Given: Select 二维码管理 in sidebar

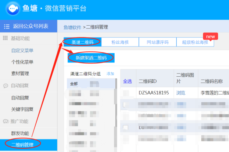Looking at the screenshot, I should [29, 145].
